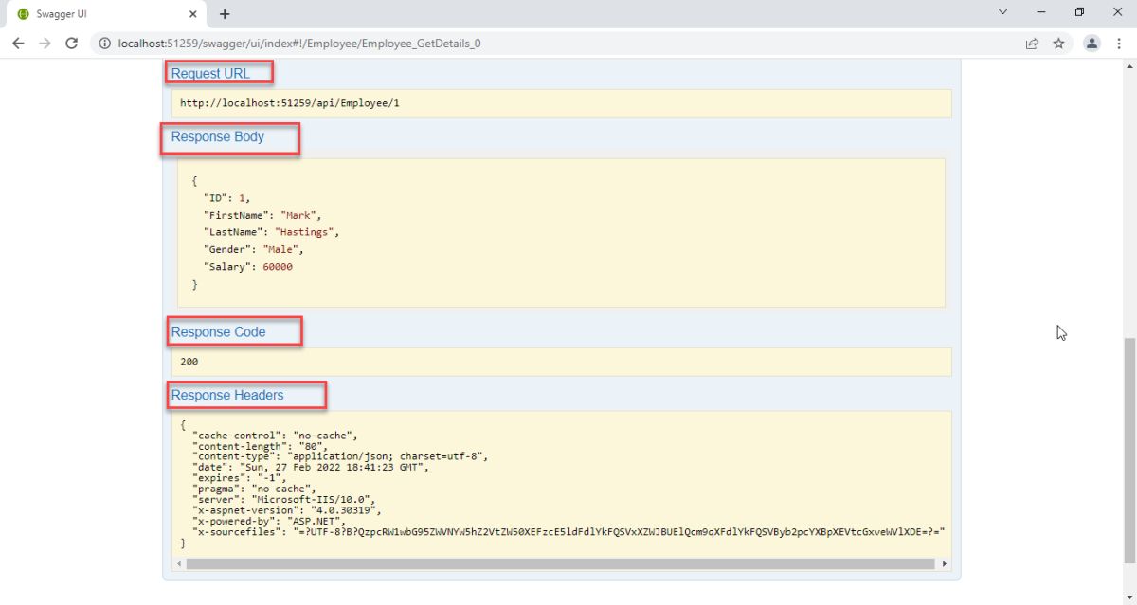Click the server Microsoft-IIS/10.0 header line
Image resolution: width=1137 pixels, height=605 pixels.
[285, 499]
